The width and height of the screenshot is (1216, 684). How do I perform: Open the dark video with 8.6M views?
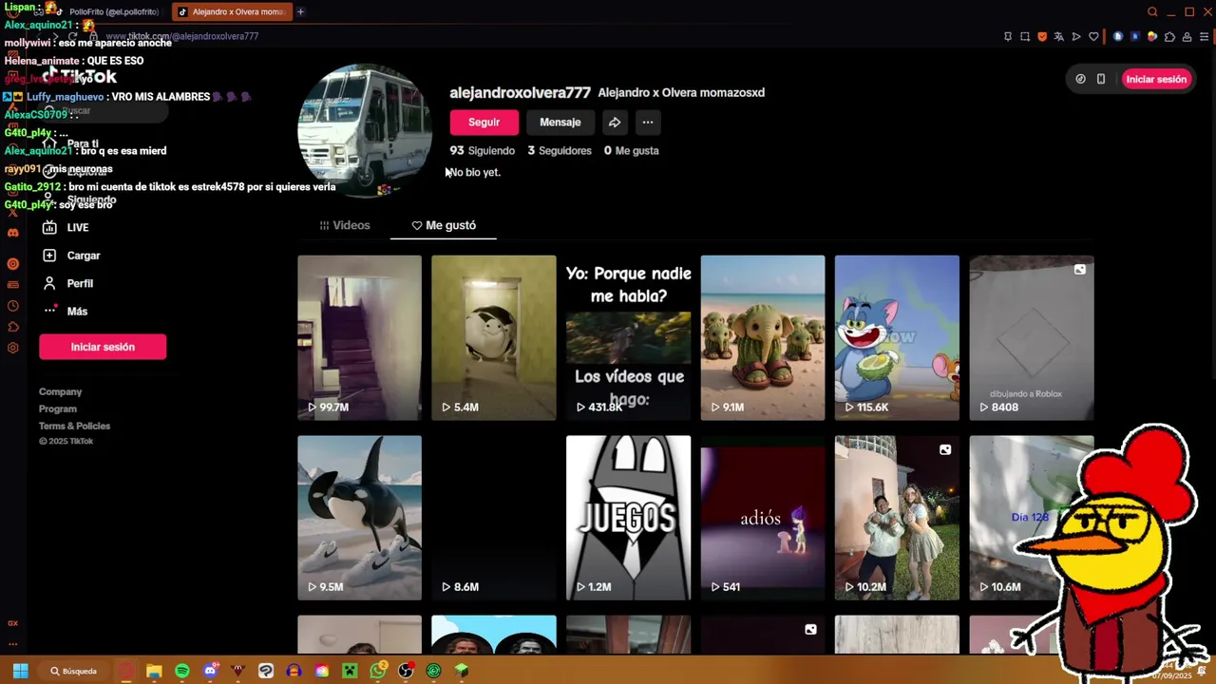494,518
